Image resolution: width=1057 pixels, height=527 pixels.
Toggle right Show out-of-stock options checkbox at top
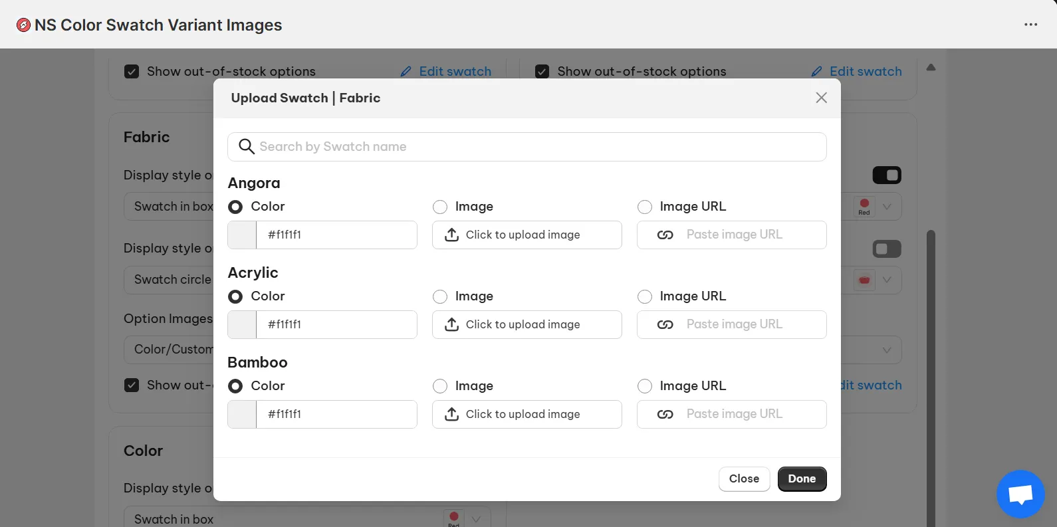(542, 71)
